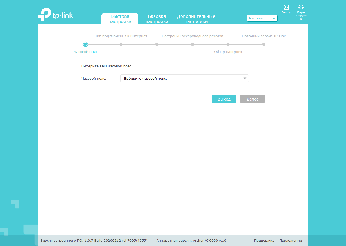Click the Archer AX6000 hardware version text

click(x=191, y=240)
